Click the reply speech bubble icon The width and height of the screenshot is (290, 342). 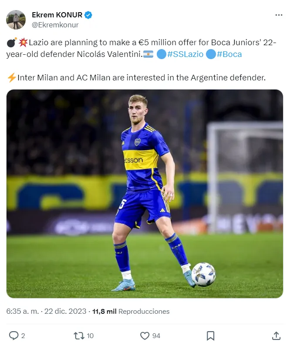click(13, 335)
